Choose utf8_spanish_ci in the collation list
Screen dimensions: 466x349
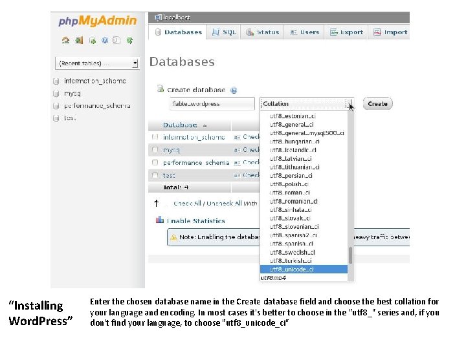coord(291,244)
